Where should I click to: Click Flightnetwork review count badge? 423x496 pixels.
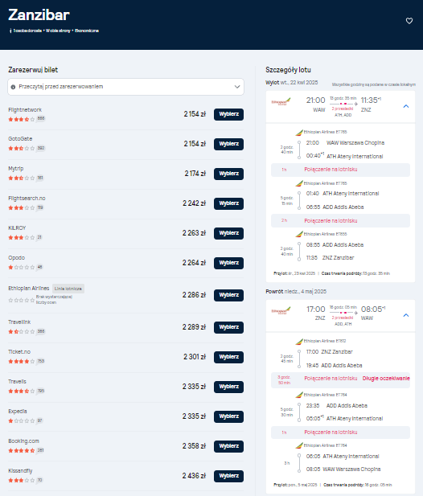coord(41,119)
